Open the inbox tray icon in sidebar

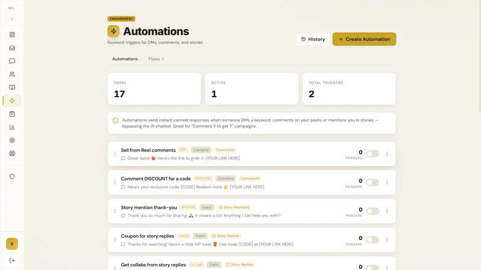point(12,48)
